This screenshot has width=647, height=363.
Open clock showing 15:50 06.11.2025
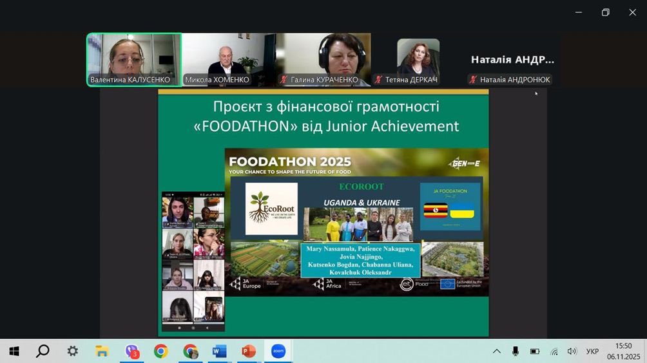[624, 351]
